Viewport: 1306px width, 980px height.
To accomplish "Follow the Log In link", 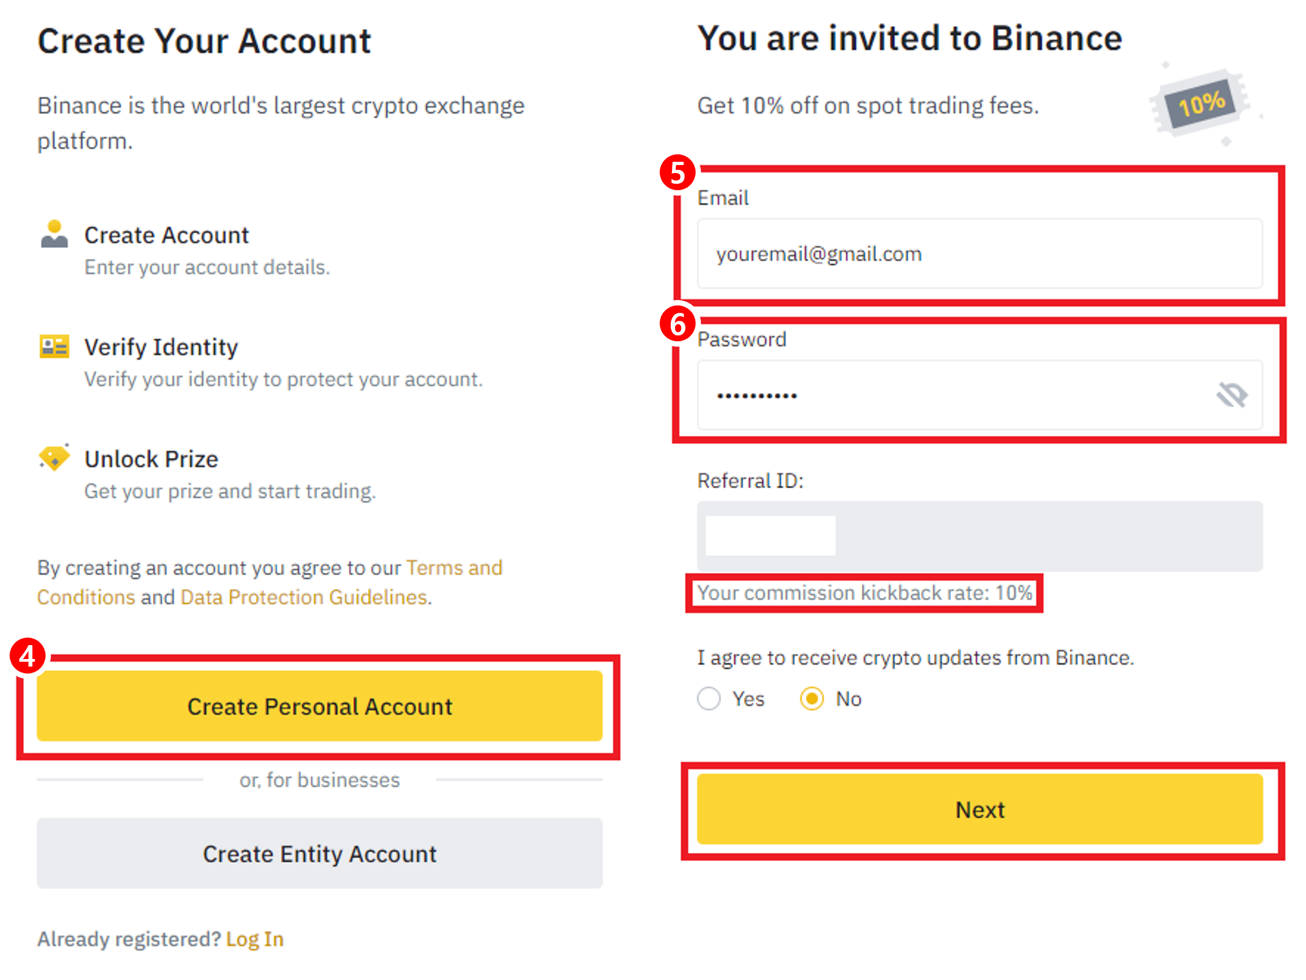I will click(x=255, y=939).
